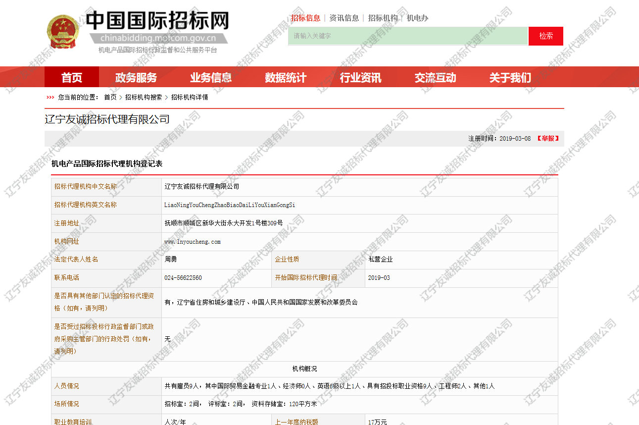Click the chinabidding.mofcom.gov.cn URL banner
639x425 pixels.
158,39
